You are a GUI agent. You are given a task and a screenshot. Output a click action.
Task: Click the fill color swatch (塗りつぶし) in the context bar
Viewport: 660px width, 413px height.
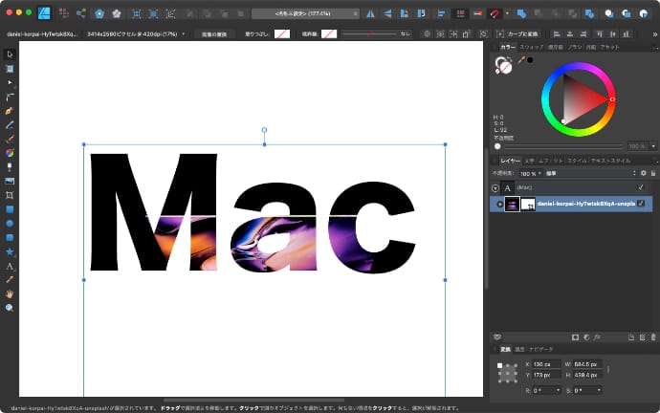(281, 33)
